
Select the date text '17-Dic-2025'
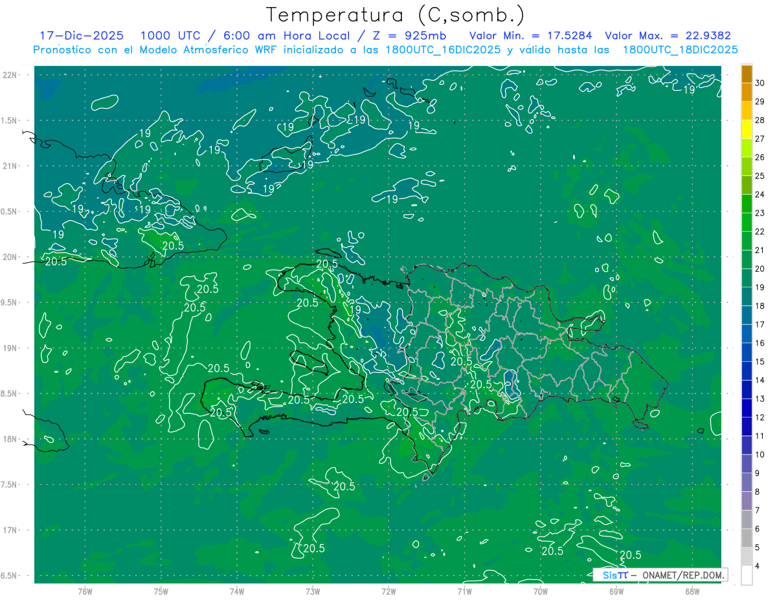point(82,36)
